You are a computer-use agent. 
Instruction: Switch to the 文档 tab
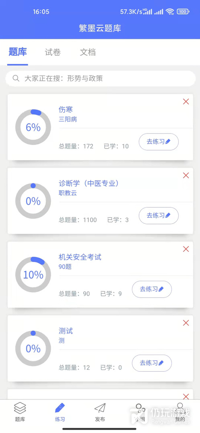(x=88, y=52)
